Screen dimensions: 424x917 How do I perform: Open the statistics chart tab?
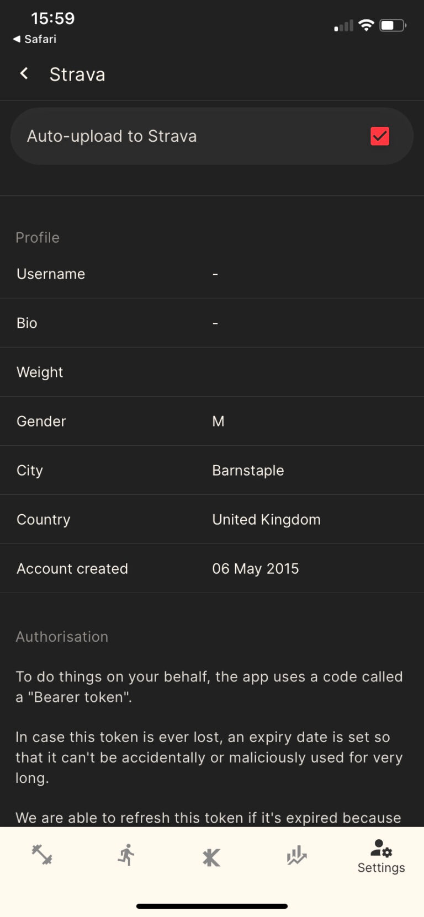coord(296,855)
